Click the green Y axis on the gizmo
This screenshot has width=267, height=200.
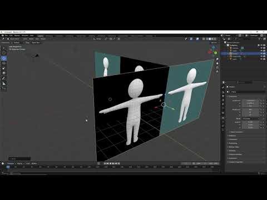[216, 53]
